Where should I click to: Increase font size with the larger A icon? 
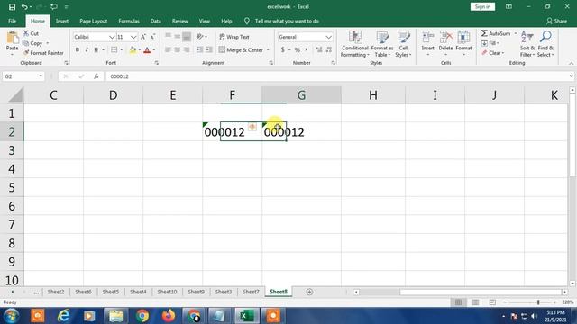coord(143,37)
